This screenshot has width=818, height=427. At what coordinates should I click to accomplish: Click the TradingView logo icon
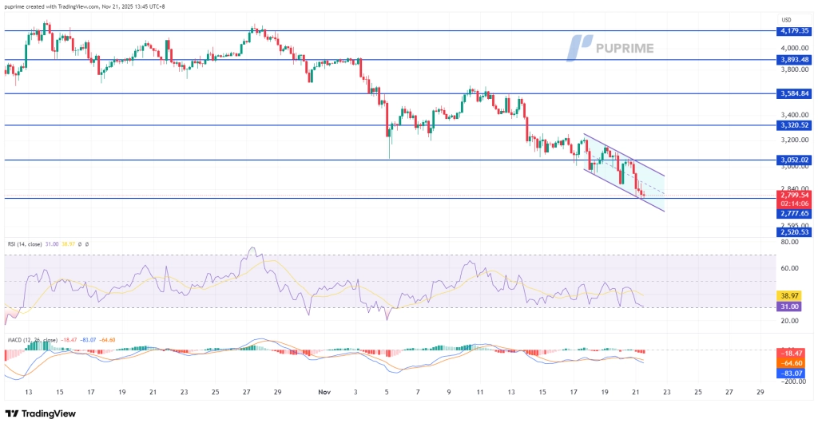tap(11, 413)
